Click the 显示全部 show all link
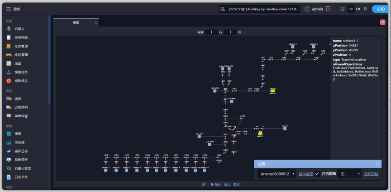Screen dimensions: 391x192 tap(305, 174)
